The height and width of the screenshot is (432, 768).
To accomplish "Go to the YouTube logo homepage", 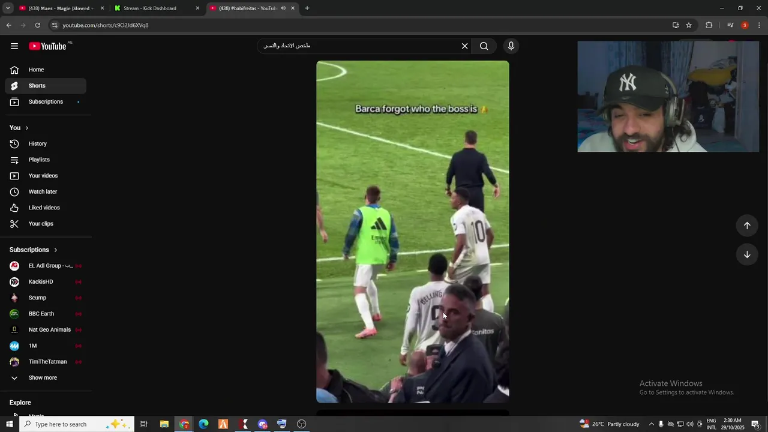I will (x=47, y=46).
